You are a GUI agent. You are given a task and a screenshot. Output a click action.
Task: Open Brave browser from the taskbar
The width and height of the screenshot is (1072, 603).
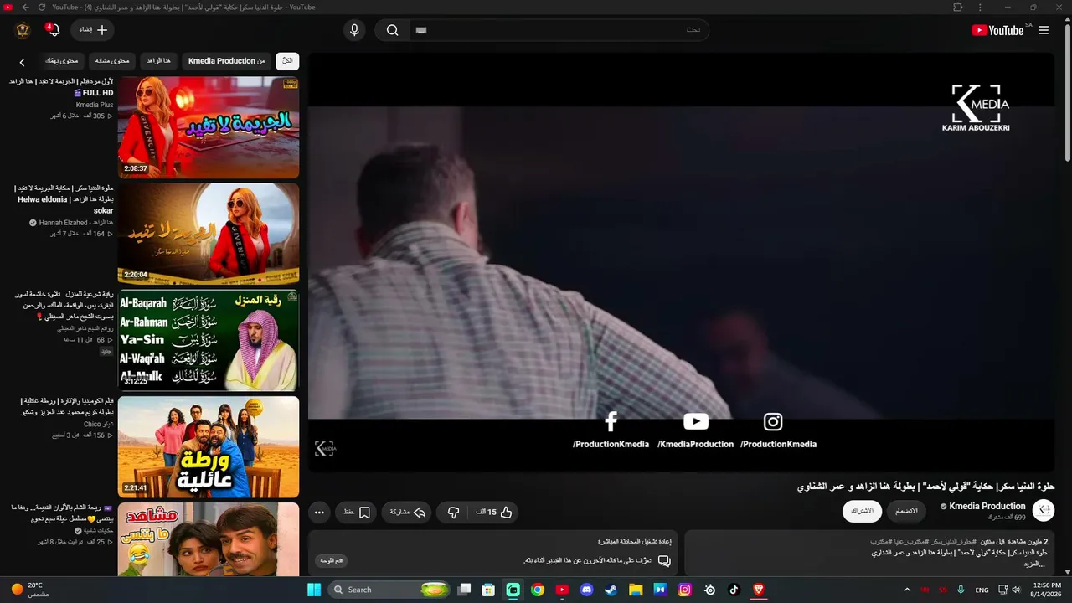tap(759, 590)
